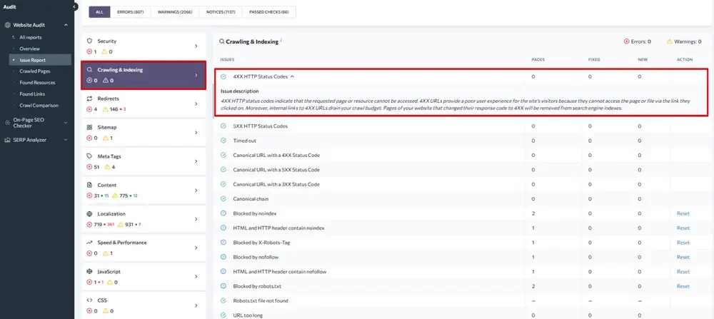This screenshot has height=319, width=714.
Task: Click the Security shield icon
Action: 89,41
